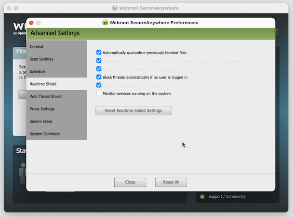Toggle scan files when written or modified
The height and width of the screenshot is (217, 293).
(99, 69)
